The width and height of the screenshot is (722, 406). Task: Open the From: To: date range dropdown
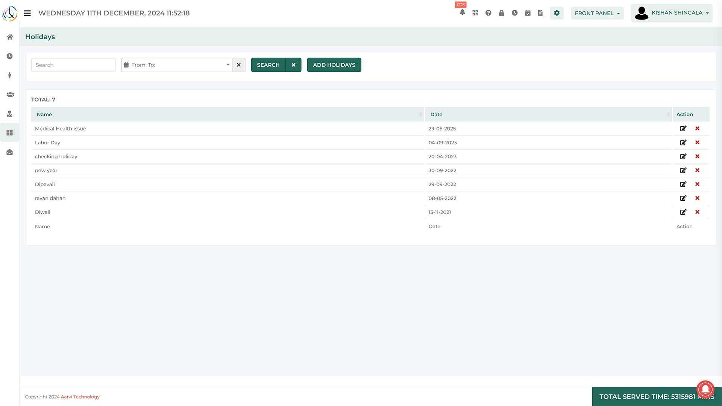177,65
